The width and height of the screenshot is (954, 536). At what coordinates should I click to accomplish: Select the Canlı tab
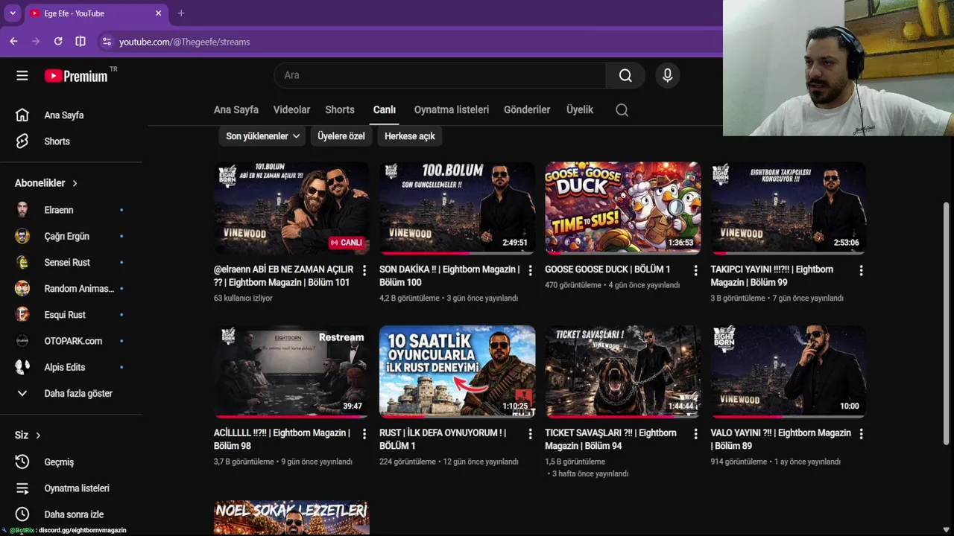coord(385,109)
